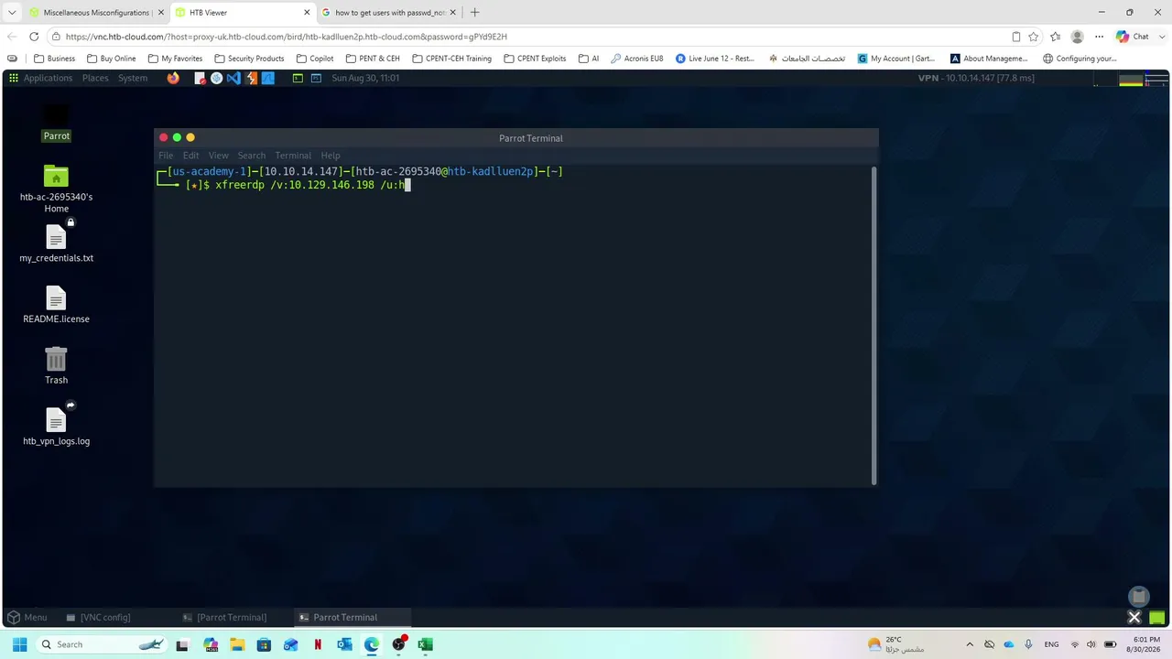Open the Edge favorites list icon
Screen dimensions: 1172x659
click(1056, 37)
